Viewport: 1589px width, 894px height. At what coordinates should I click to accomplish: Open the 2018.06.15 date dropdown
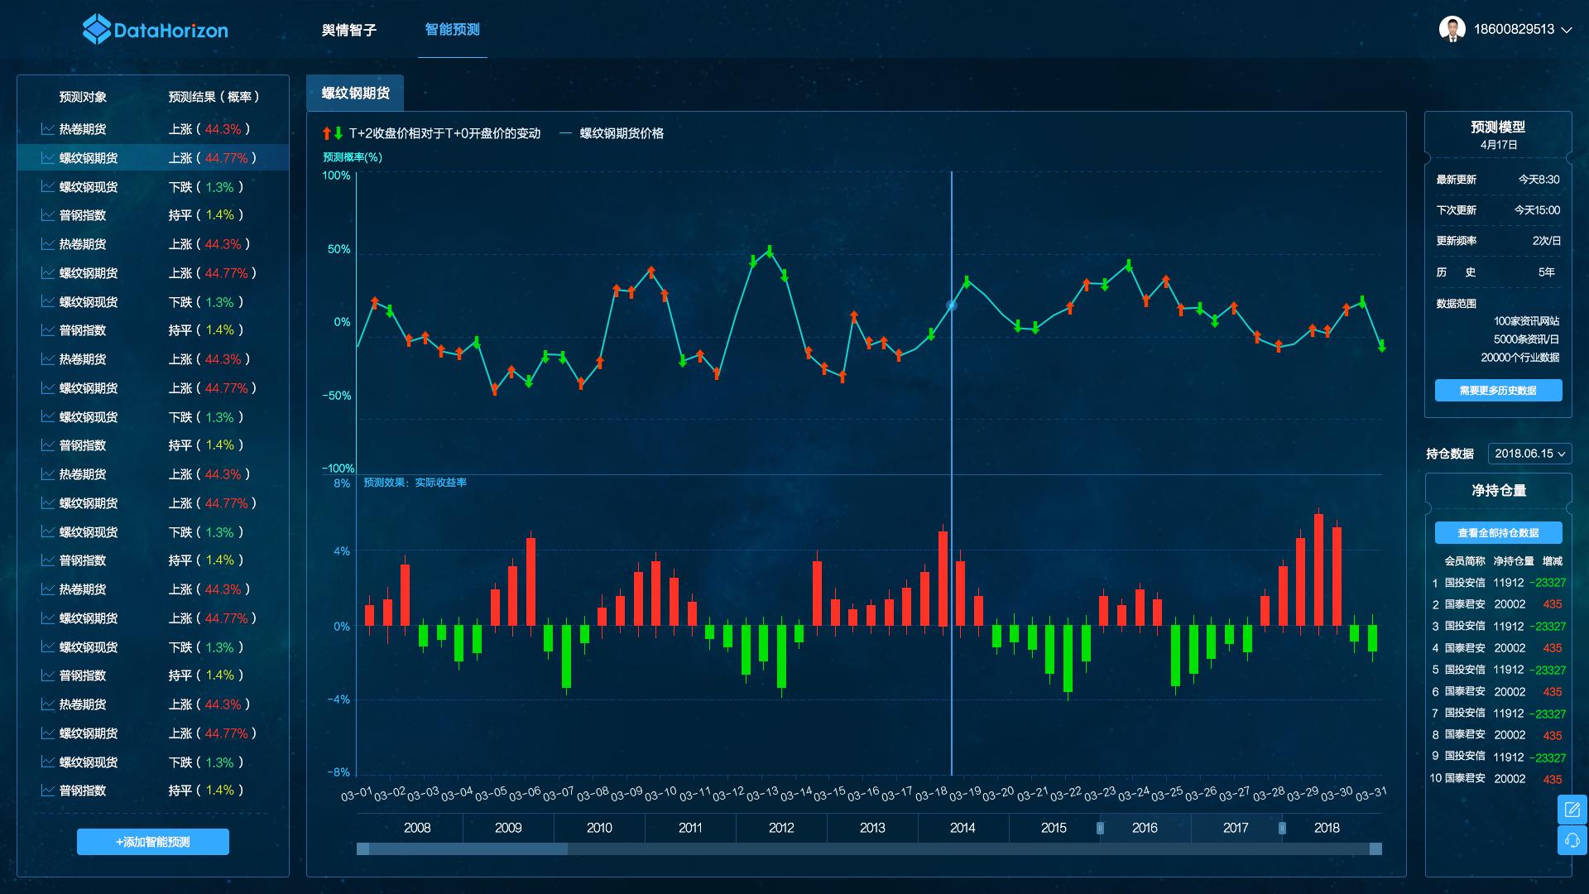click(x=1529, y=454)
